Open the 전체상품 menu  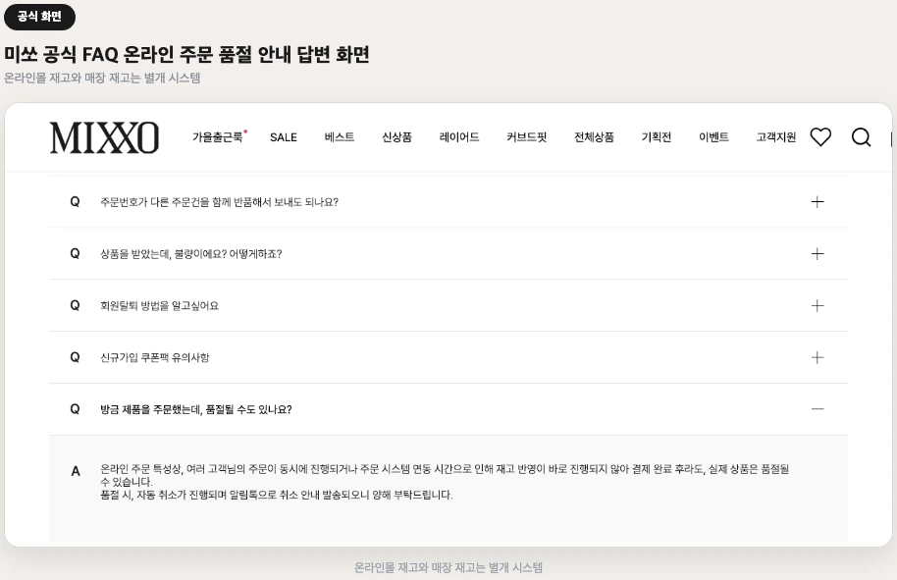click(x=594, y=136)
